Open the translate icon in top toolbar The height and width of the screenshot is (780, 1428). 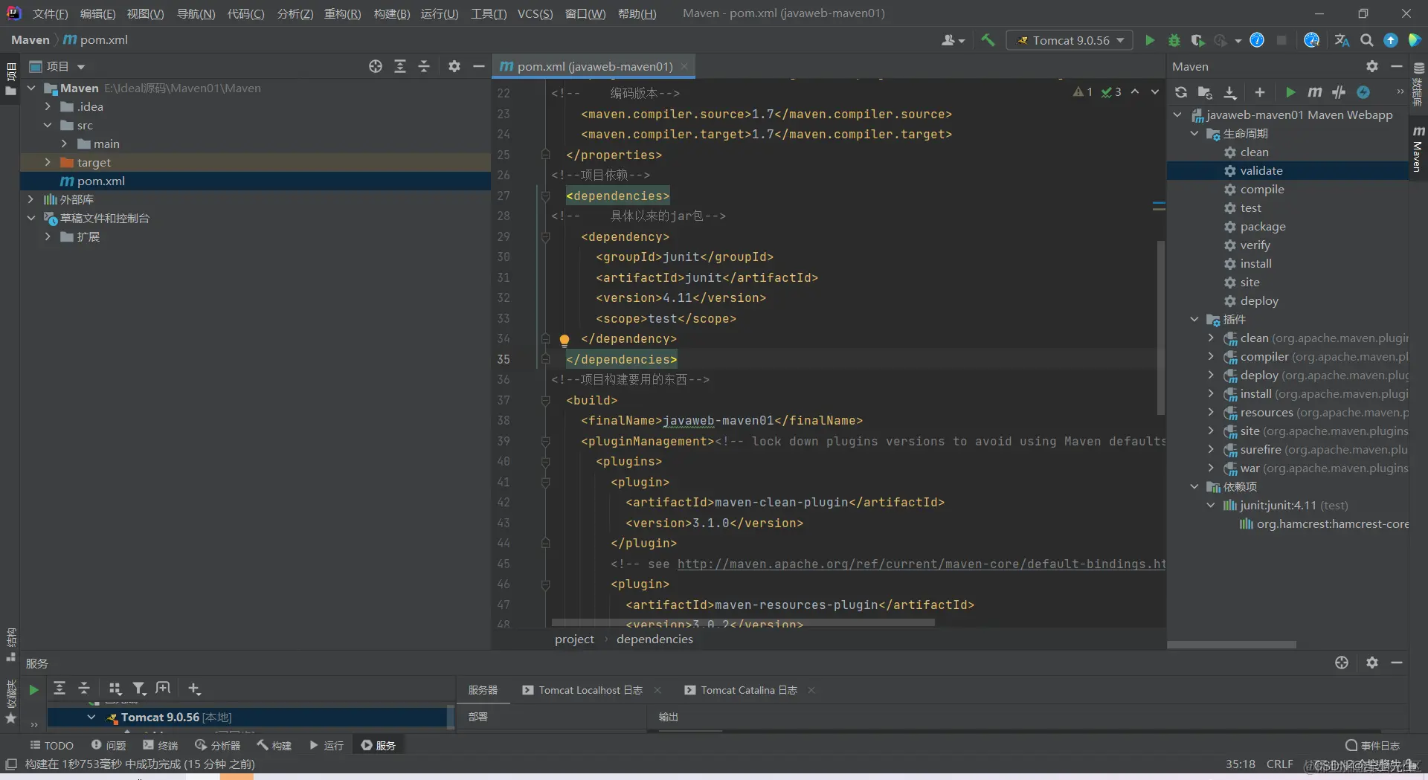(1342, 40)
